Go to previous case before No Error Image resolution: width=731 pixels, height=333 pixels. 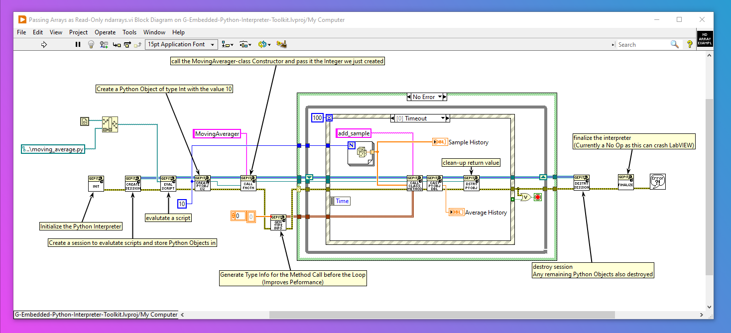(409, 97)
